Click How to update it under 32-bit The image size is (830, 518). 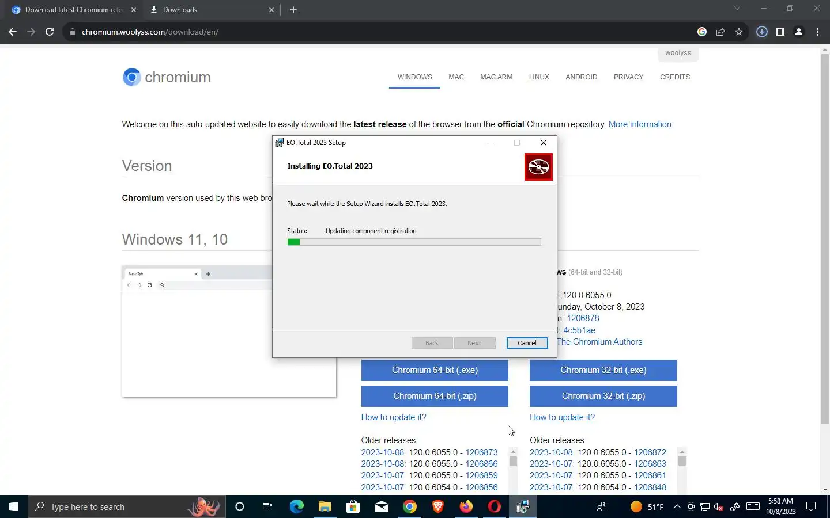[x=562, y=417]
